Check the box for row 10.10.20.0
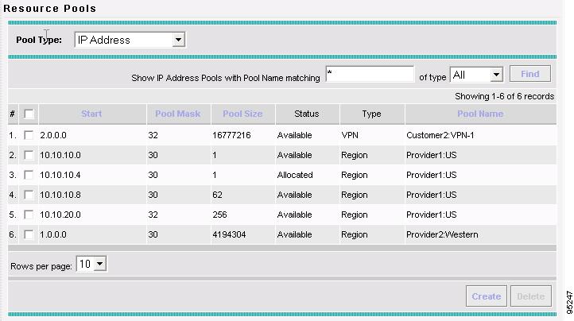 click(x=29, y=215)
